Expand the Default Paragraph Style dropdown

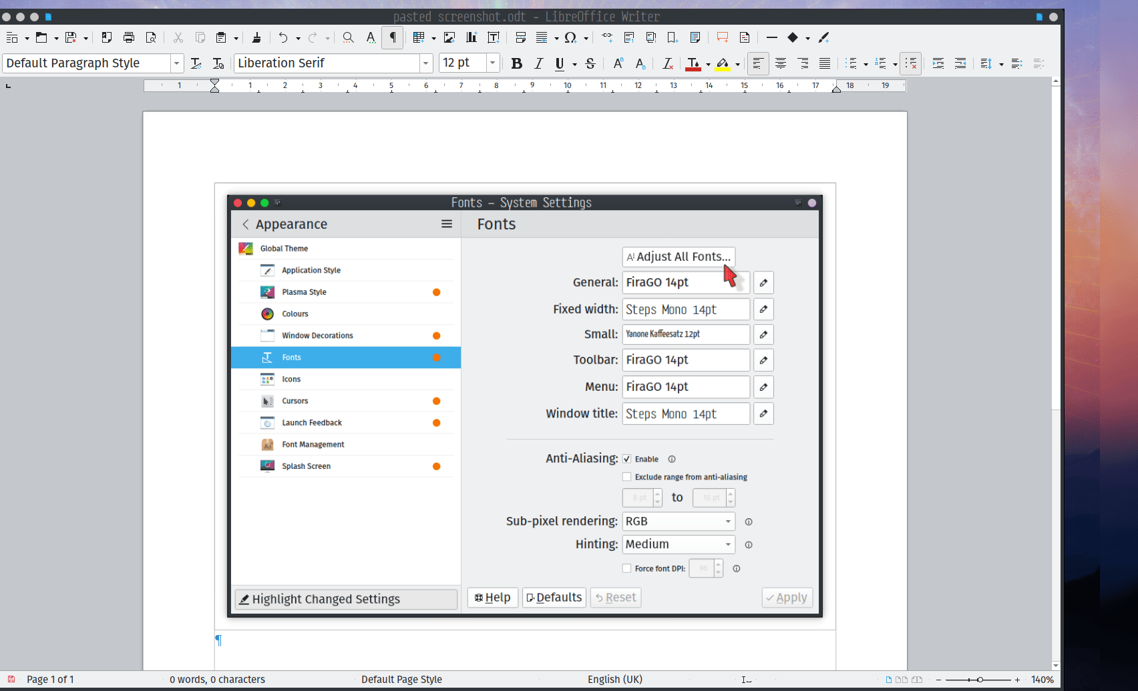(176, 63)
